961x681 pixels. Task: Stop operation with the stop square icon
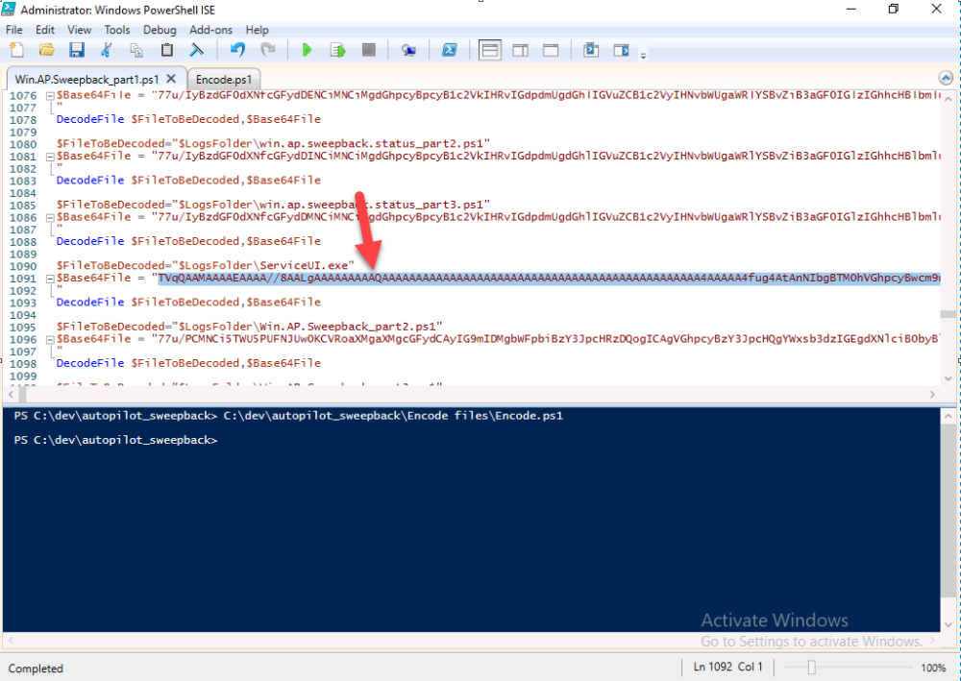tap(368, 50)
